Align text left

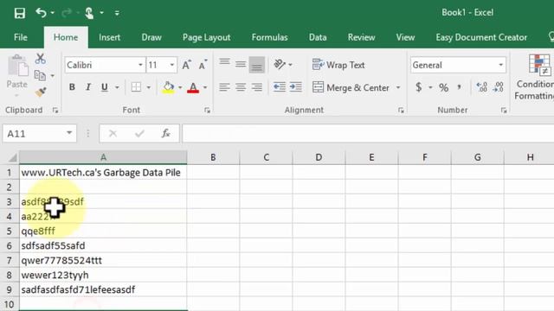pyautogui.click(x=224, y=87)
